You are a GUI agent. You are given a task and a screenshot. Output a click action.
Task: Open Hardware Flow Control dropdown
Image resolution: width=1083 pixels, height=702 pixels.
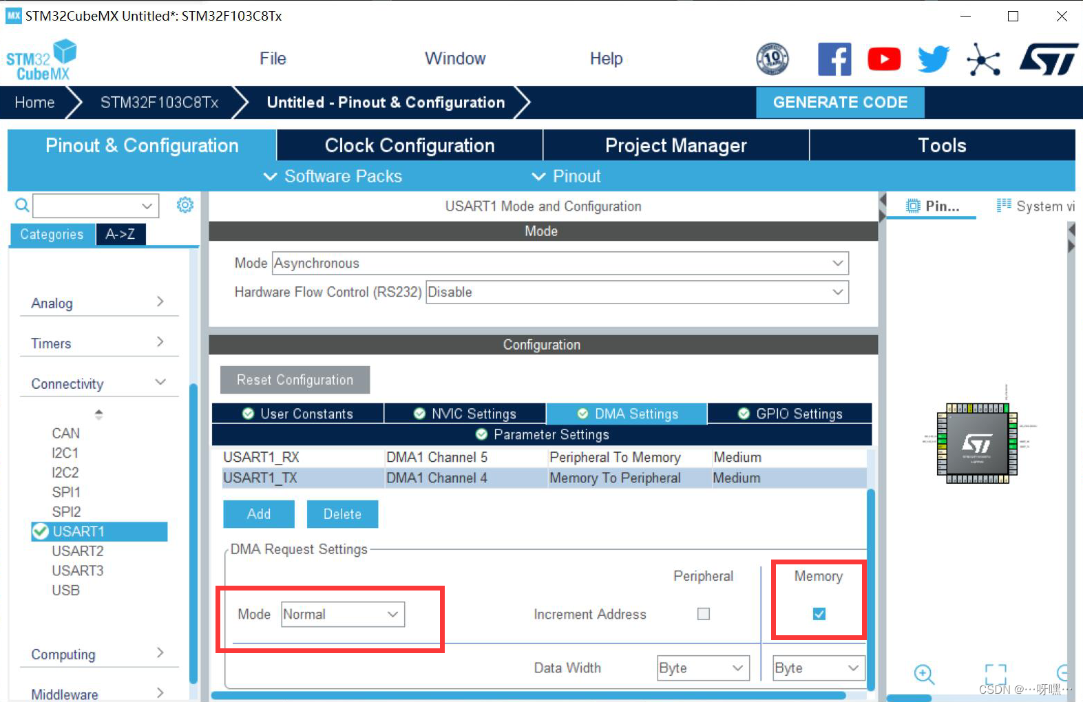637,292
